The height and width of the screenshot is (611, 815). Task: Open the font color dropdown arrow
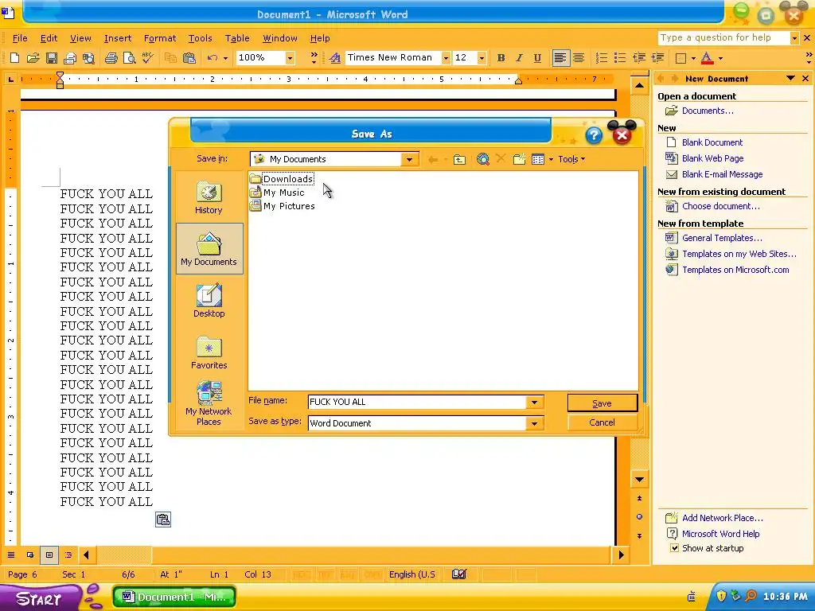point(720,58)
